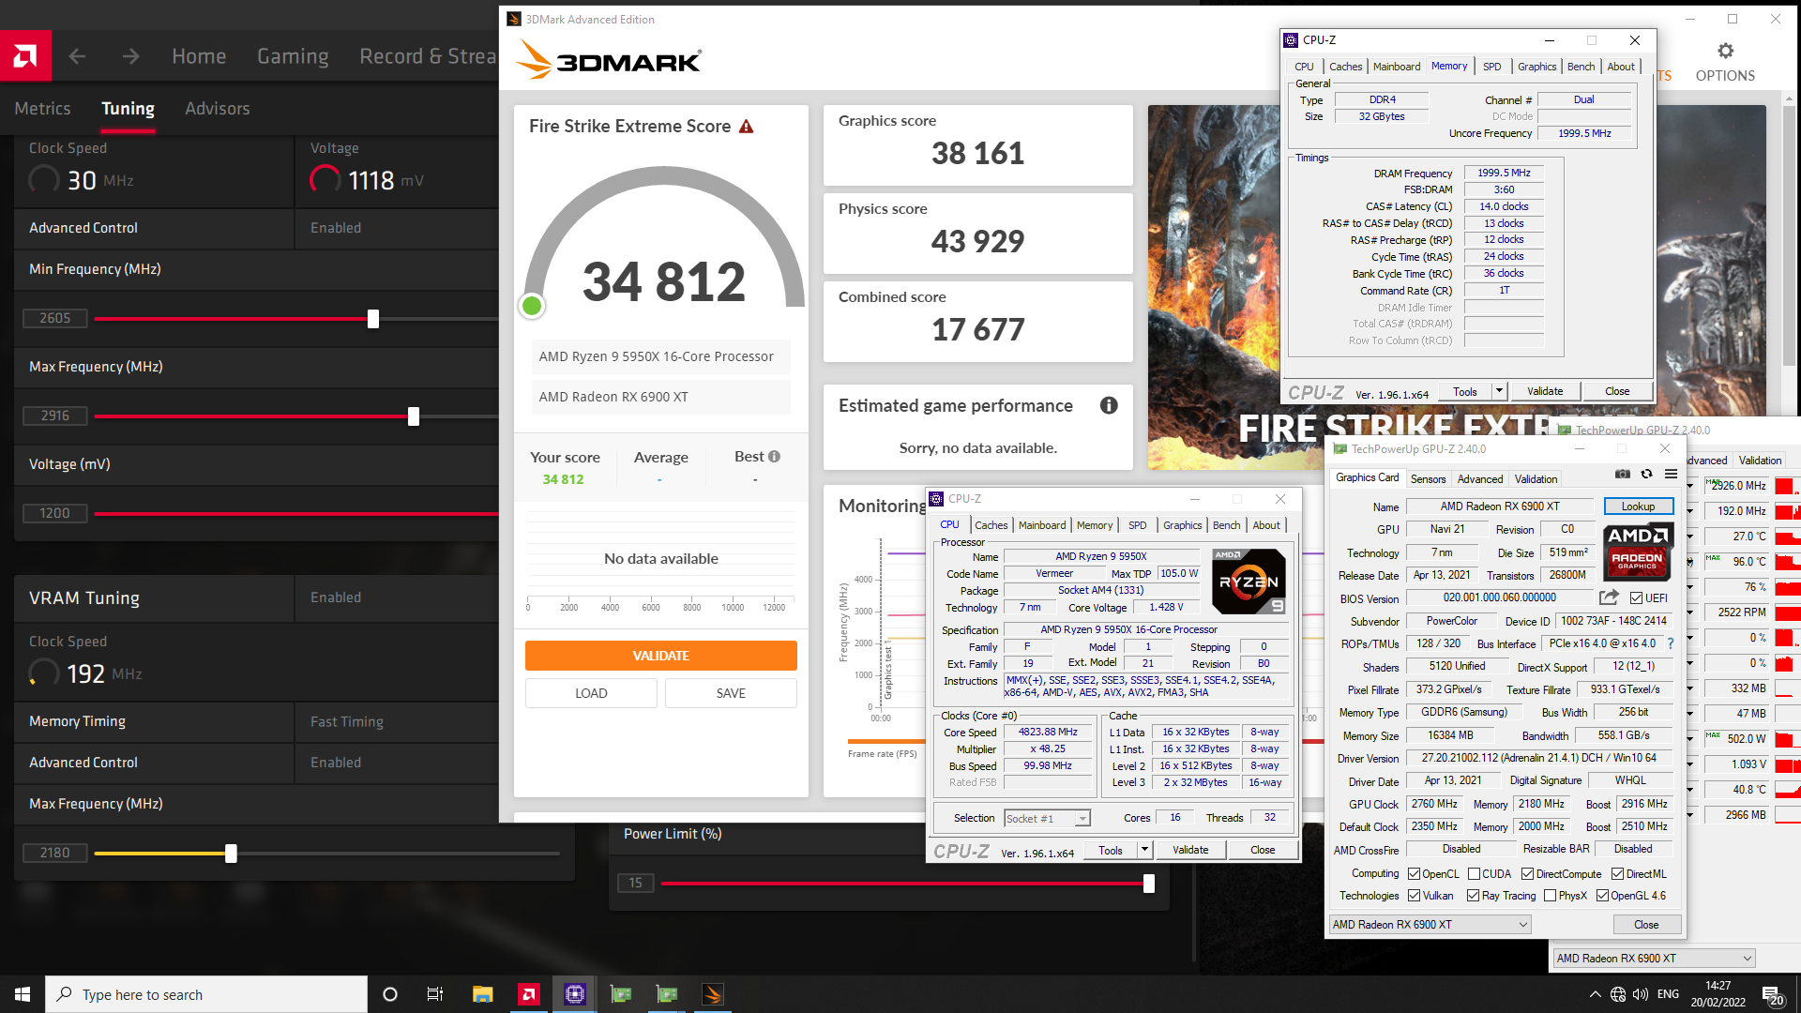
Task: Open the Gaming section in AMD Software
Action: (x=293, y=56)
